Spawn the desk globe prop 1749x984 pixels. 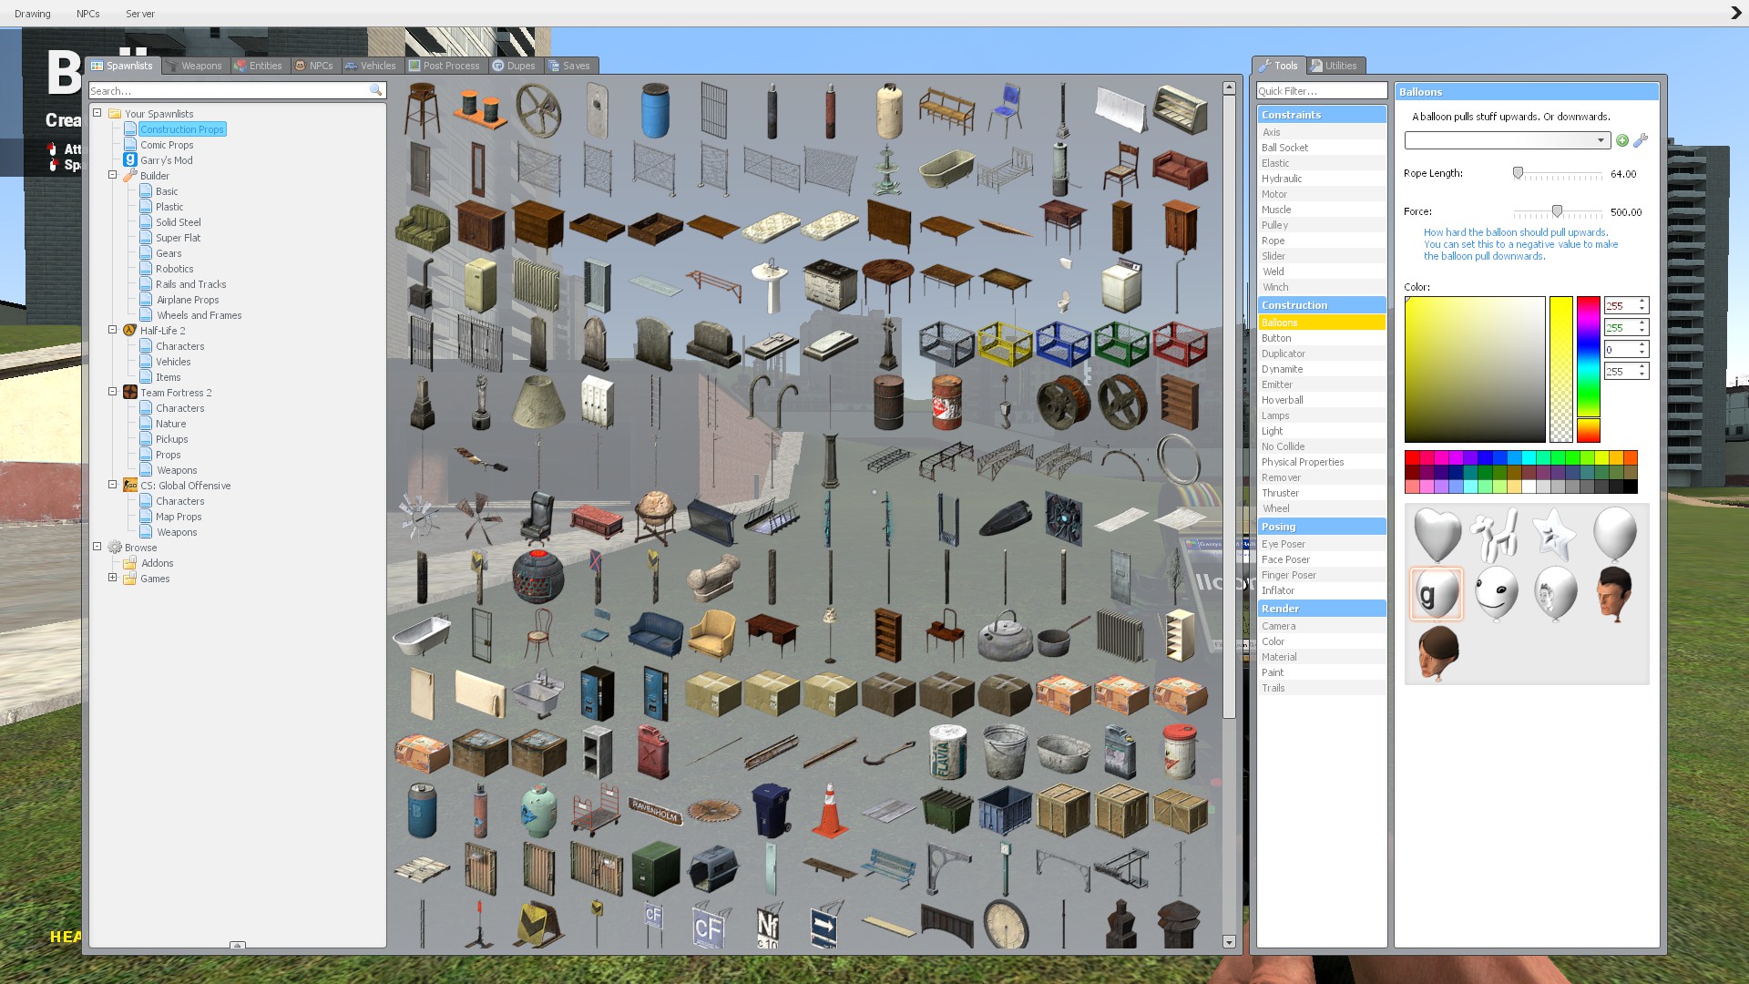[x=655, y=519]
